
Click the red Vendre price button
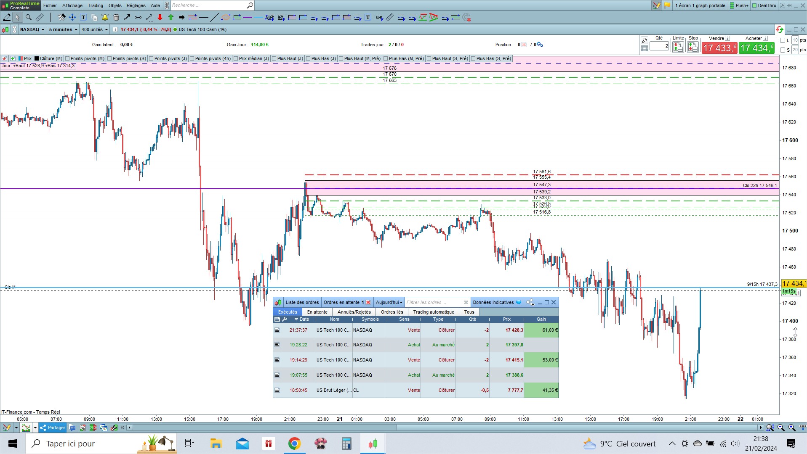719,48
